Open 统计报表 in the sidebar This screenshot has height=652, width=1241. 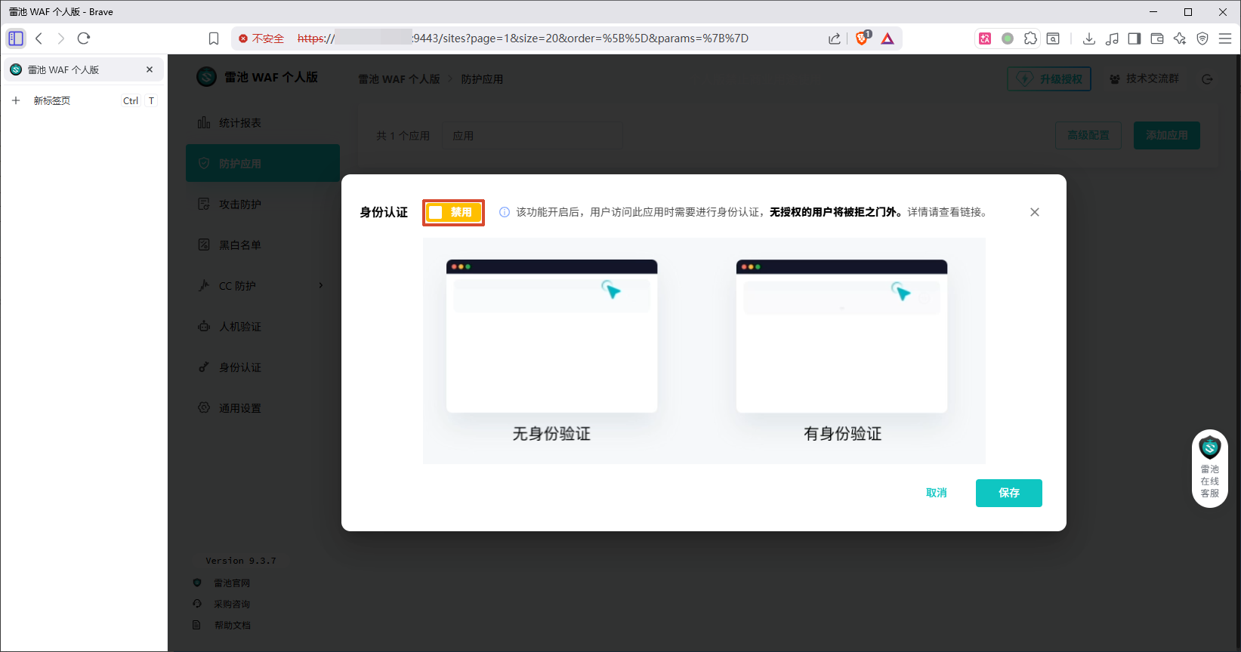click(263, 123)
